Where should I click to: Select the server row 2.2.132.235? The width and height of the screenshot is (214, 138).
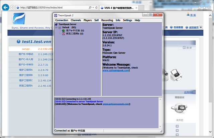pyautogui.click(x=31, y=49)
